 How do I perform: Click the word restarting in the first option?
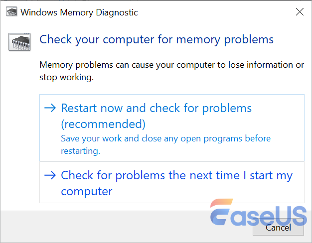coord(80,150)
